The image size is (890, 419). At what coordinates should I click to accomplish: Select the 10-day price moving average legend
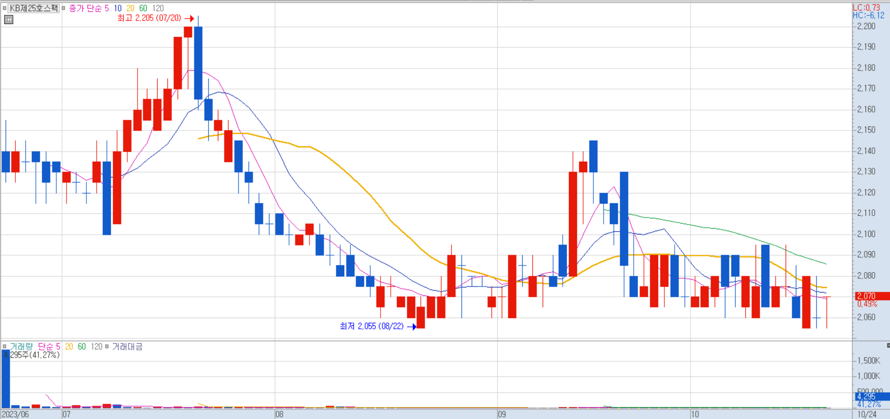118,8
